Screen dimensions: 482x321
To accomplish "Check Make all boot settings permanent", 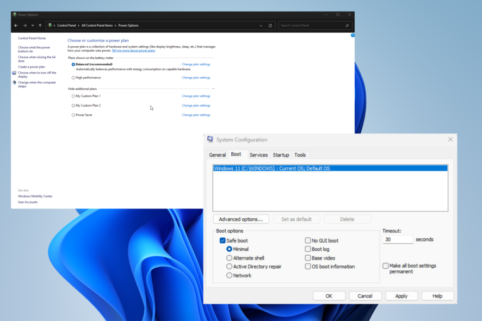I will [386, 266].
